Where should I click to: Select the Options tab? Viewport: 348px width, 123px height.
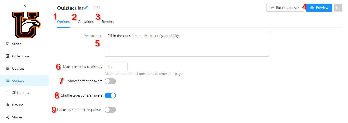(63, 22)
